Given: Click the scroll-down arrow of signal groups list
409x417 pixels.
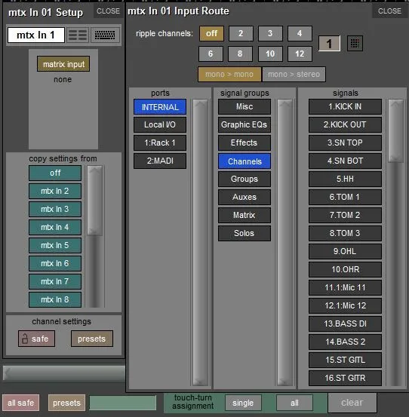Looking at the screenshot, I should pos(284,381).
